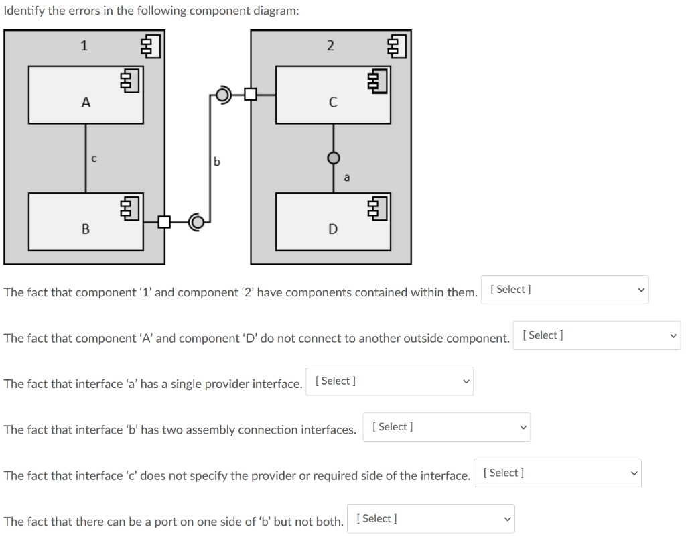Click the component icon on component '1'

coord(149,46)
